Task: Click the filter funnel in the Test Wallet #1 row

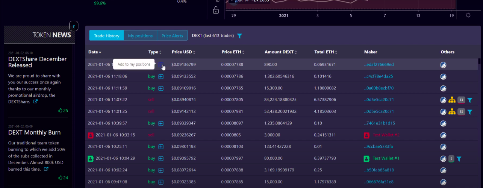Action: pyautogui.click(x=459, y=159)
